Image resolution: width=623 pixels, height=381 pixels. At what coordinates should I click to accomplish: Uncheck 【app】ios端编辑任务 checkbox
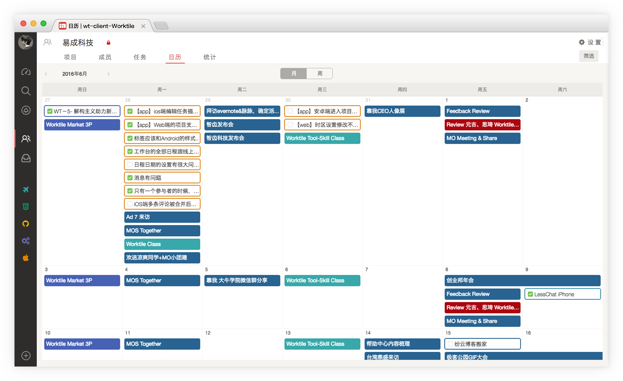130,111
